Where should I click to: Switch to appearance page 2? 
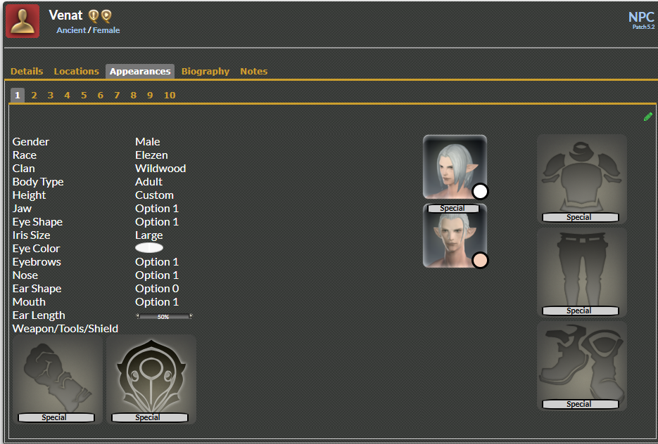(x=34, y=95)
